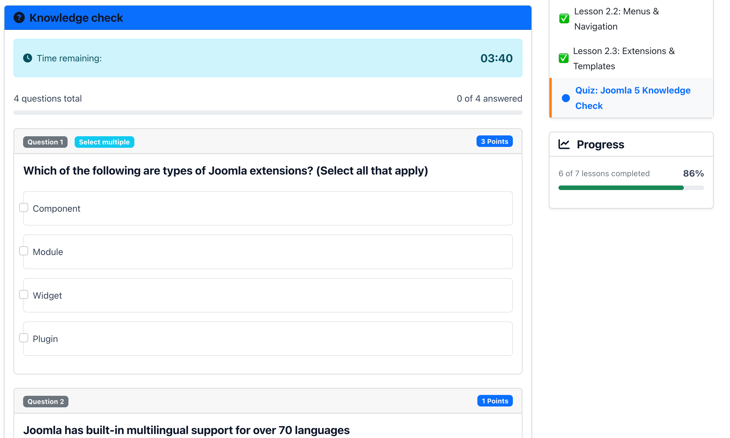730x438 pixels.
Task: Click the green lessons completed progress bar
Action: click(x=621, y=188)
